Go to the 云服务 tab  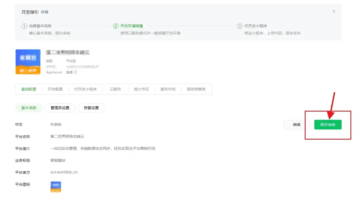115,89
